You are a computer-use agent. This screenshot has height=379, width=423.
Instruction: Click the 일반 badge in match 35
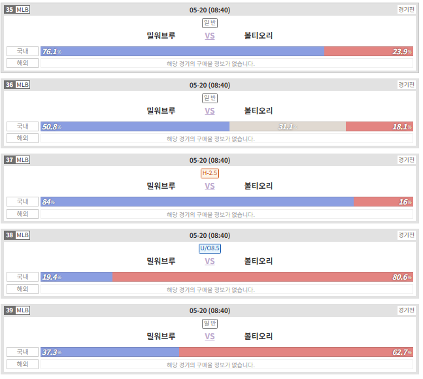tap(210, 23)
